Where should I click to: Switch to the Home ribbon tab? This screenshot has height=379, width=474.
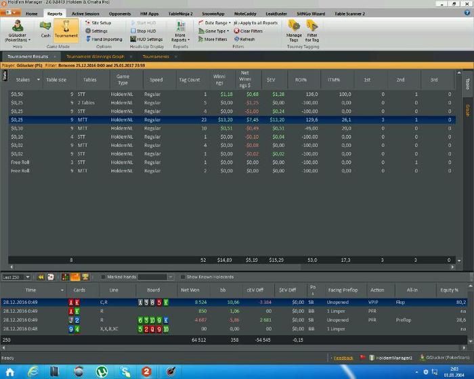pyautogui.click(x=31, y=14)
